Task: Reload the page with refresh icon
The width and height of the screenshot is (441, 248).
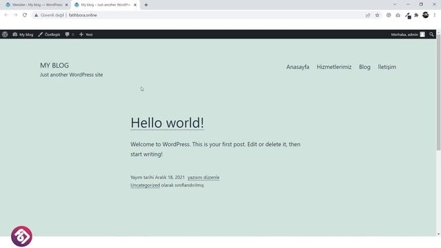Action: (25, 15)
